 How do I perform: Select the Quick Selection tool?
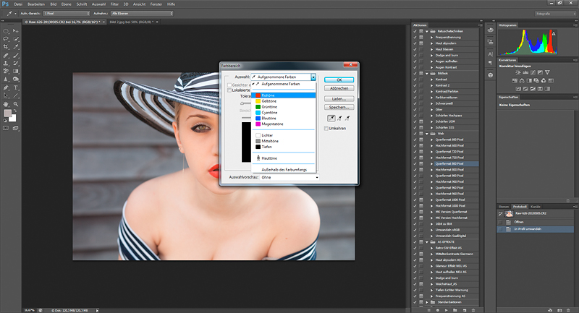click(16, 39)
